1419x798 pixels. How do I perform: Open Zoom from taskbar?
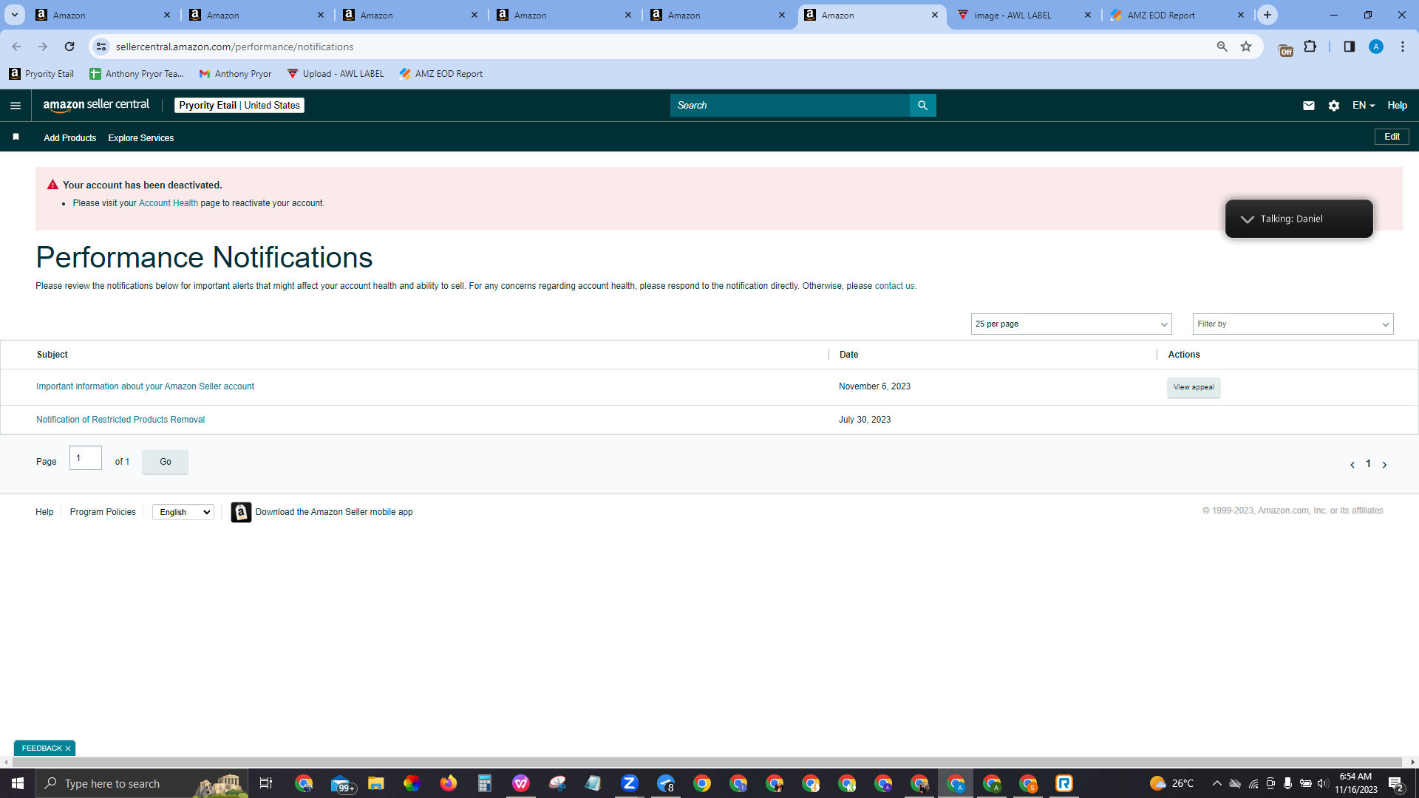[x=630, y=783]
